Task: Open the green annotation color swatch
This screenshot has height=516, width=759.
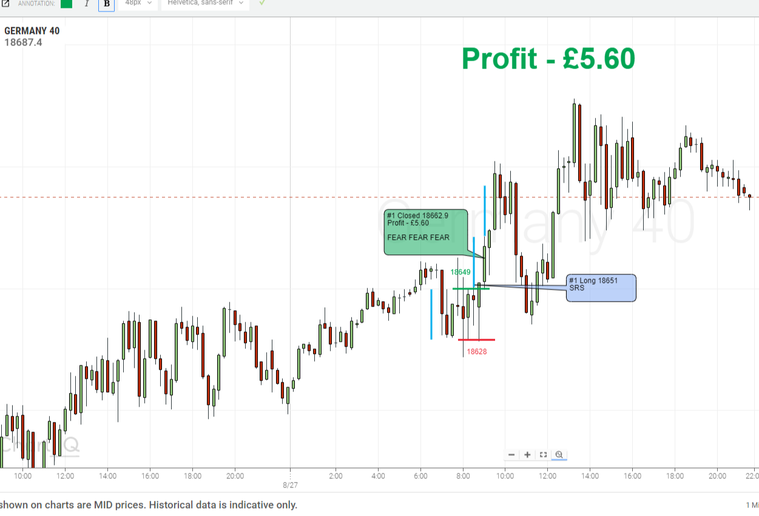Action: (66, 4)
